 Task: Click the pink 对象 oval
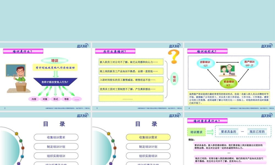click(45, 99)
